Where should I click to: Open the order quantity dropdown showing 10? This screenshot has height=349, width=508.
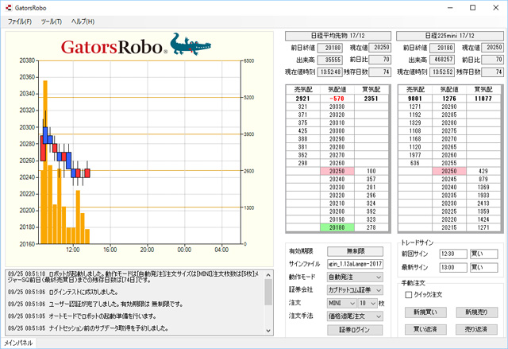(x=368, y=303)
